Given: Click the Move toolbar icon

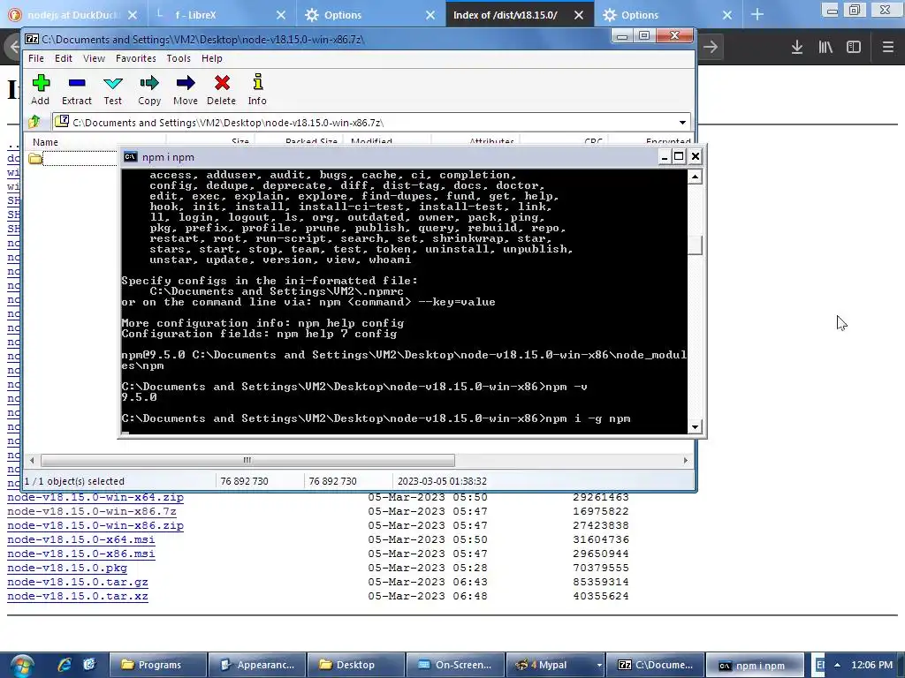Looking at the screenshot, I should click(186, 89).
